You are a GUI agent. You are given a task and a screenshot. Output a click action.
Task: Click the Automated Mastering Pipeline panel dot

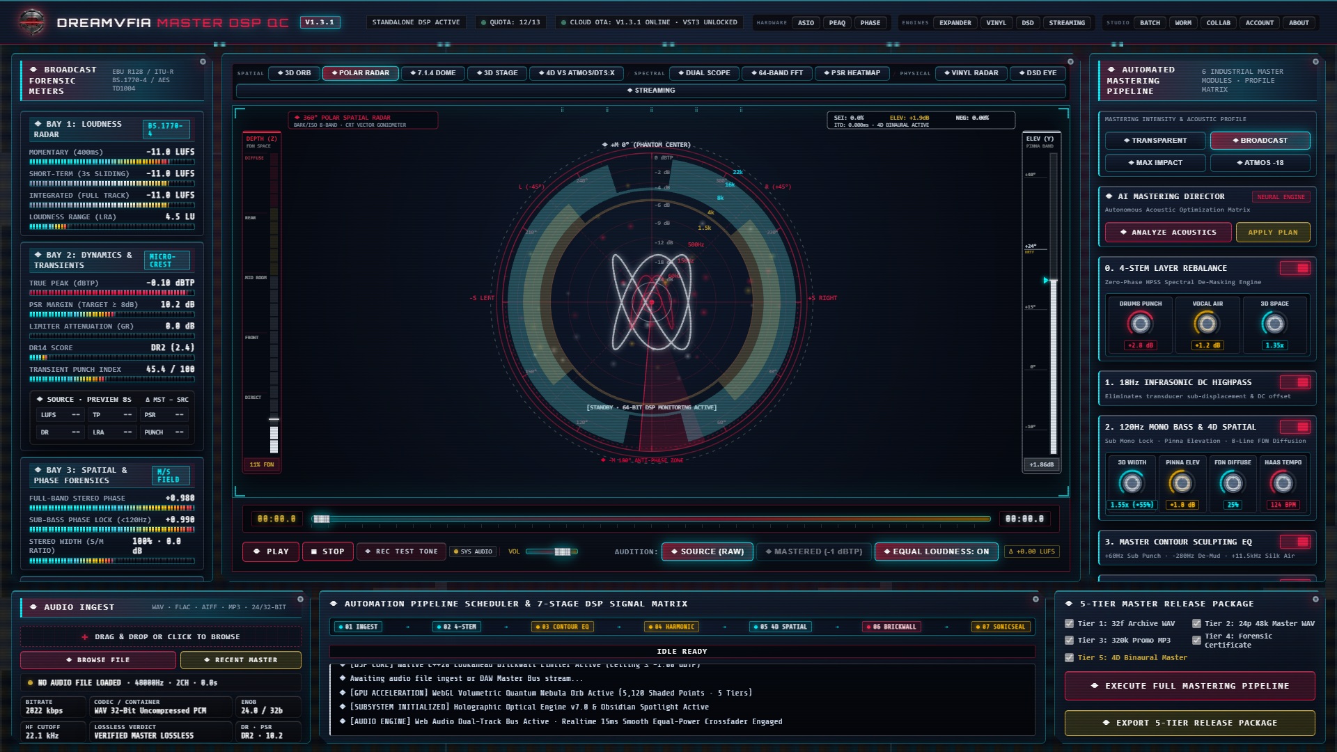click(x=1315, y=61)
